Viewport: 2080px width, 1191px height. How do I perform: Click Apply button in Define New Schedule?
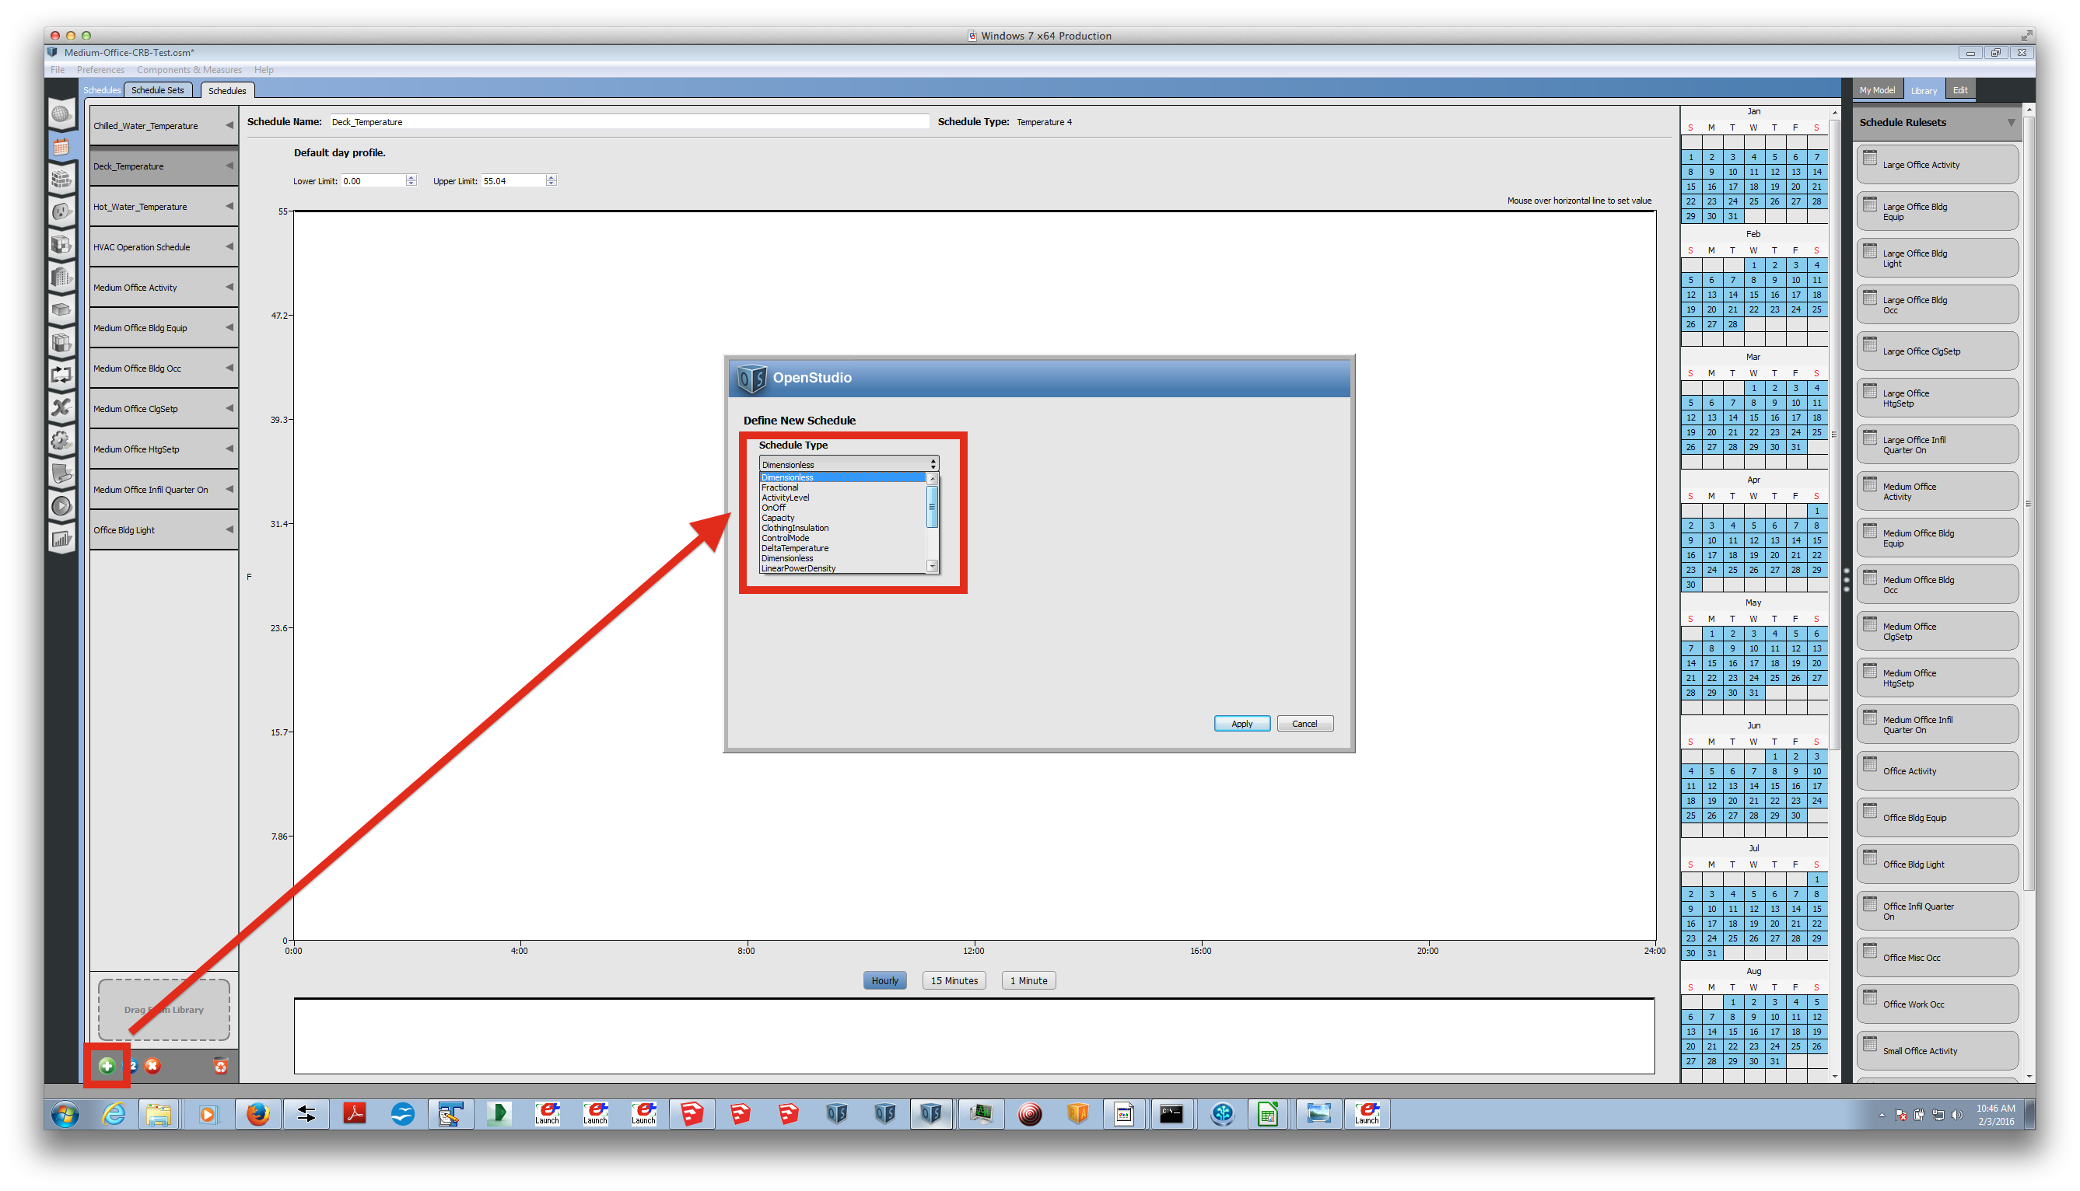[1238, 722]
